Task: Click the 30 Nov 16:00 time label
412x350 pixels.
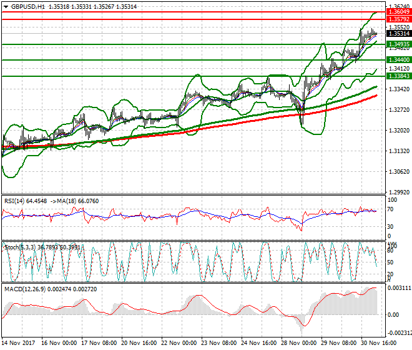Action: click(379, 343)
